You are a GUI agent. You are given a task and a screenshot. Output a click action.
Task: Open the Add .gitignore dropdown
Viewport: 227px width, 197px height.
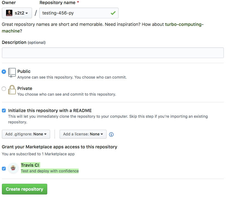pyautogui.click(x=26, y=134)
